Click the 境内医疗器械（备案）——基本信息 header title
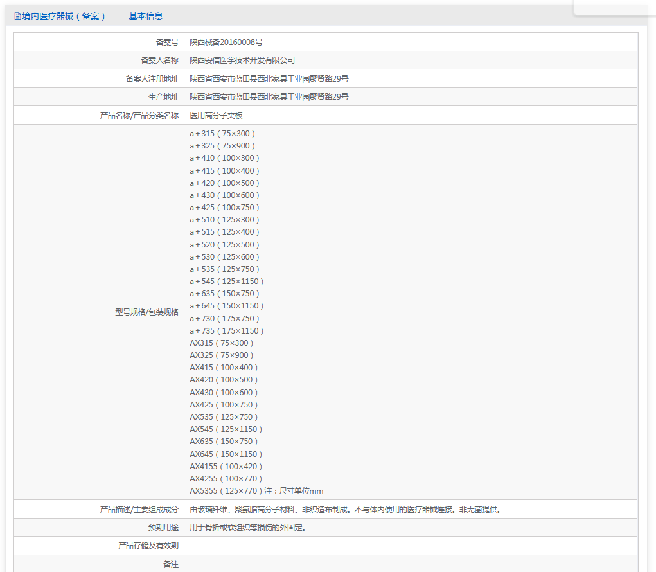 (93, 16)
